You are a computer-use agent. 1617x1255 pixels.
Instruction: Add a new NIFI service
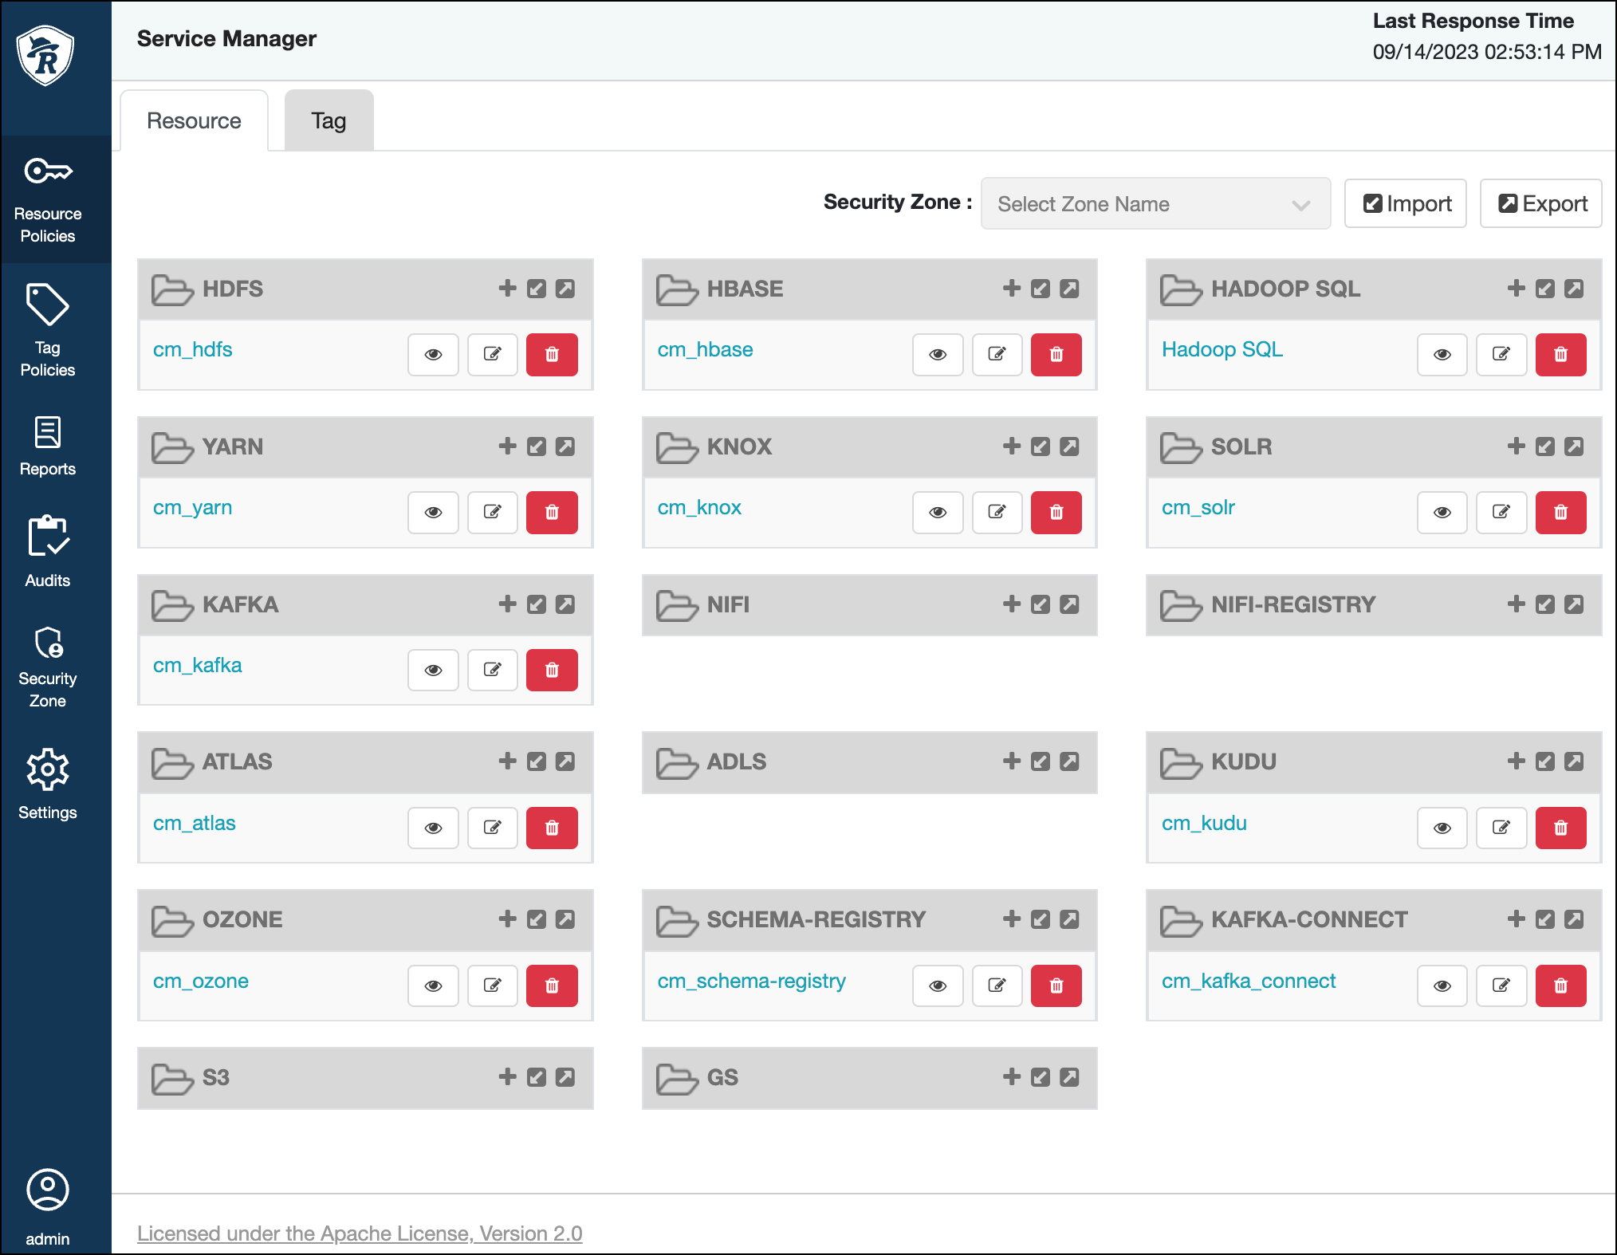[x=1012, y=604]
